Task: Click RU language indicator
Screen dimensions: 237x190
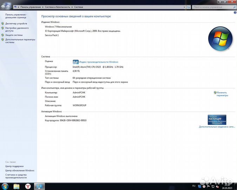Action: [194, 186]
